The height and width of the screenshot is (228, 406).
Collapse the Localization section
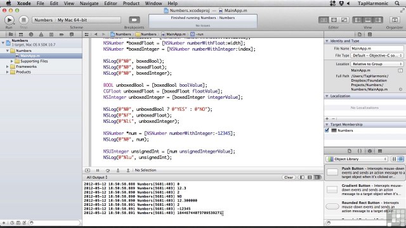coord(327,96)
